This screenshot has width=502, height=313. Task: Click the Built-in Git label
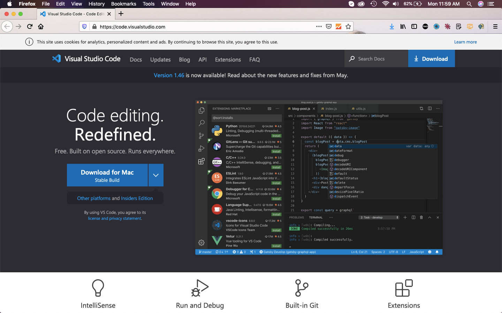302,305
